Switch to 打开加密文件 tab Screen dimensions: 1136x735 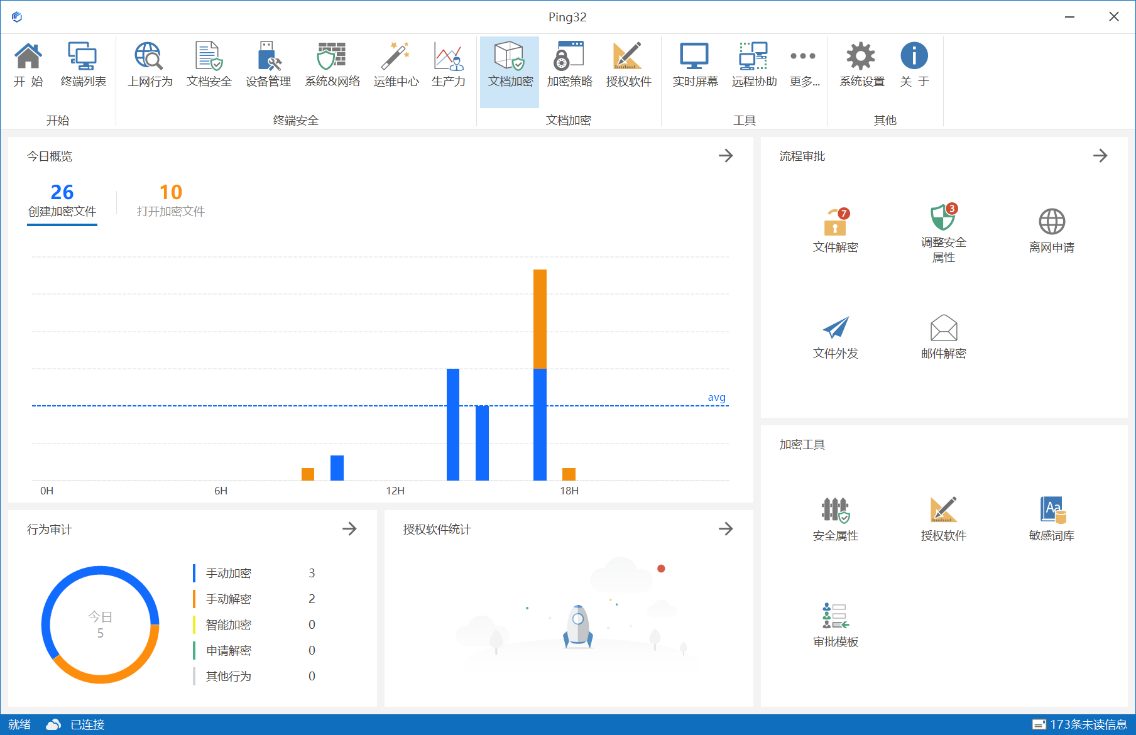(x=171, y=200)
